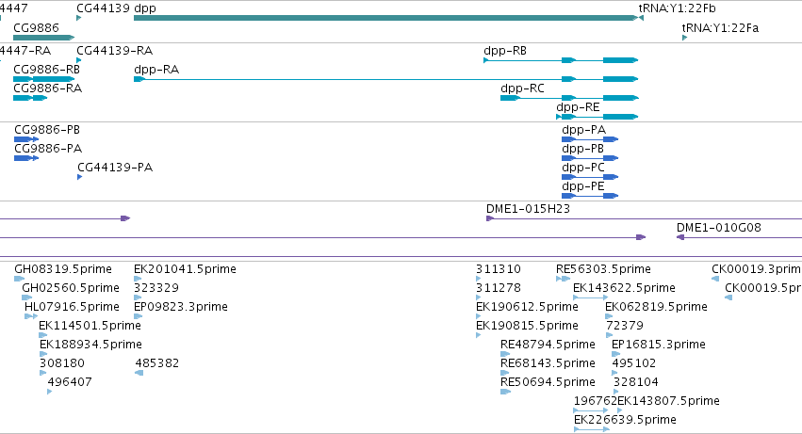Click the dpp-RC transcript label
This screenshot has height=434, width=802.
pyautogui.click(x=522, y=88)
